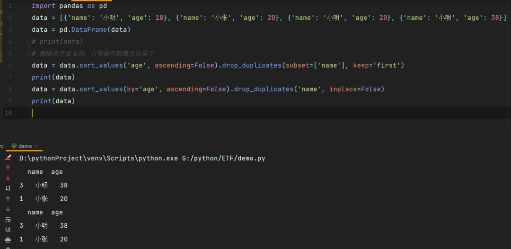Click the print icon in Run toolbar
This screenshot has height=249, width=511.
coord(8,240)
